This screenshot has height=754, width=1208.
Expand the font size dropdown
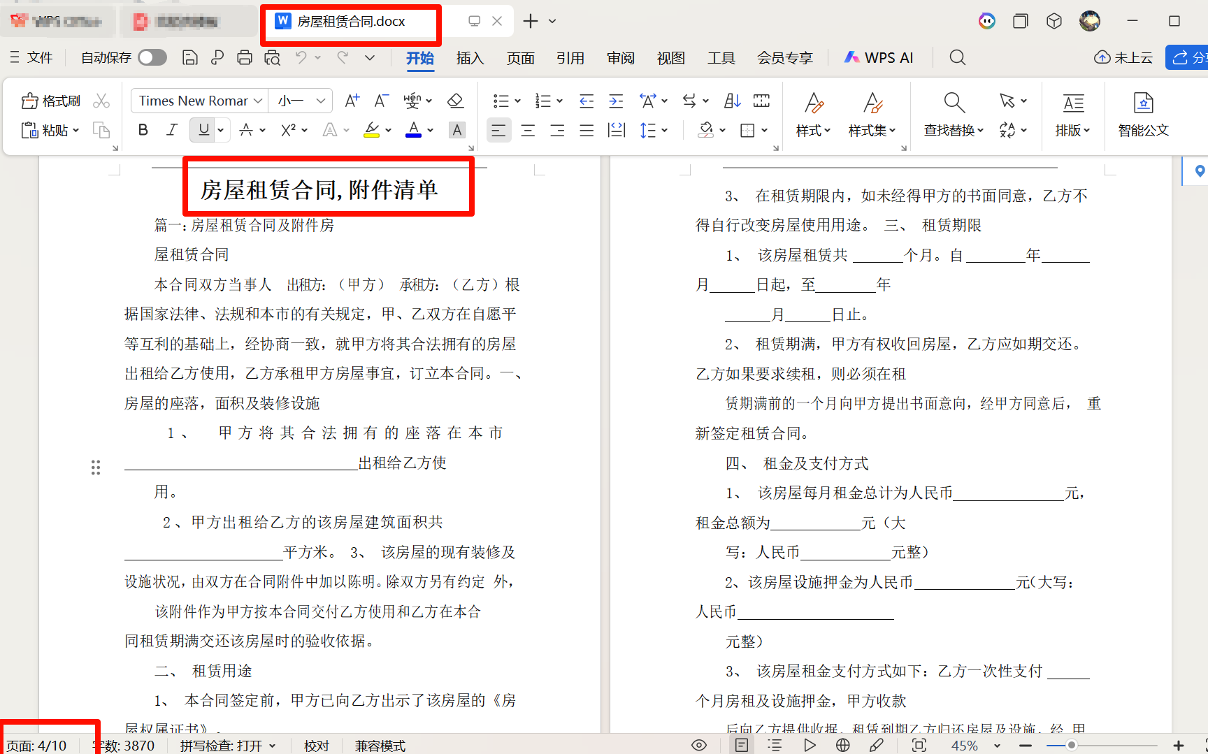(x=299, y=100)
